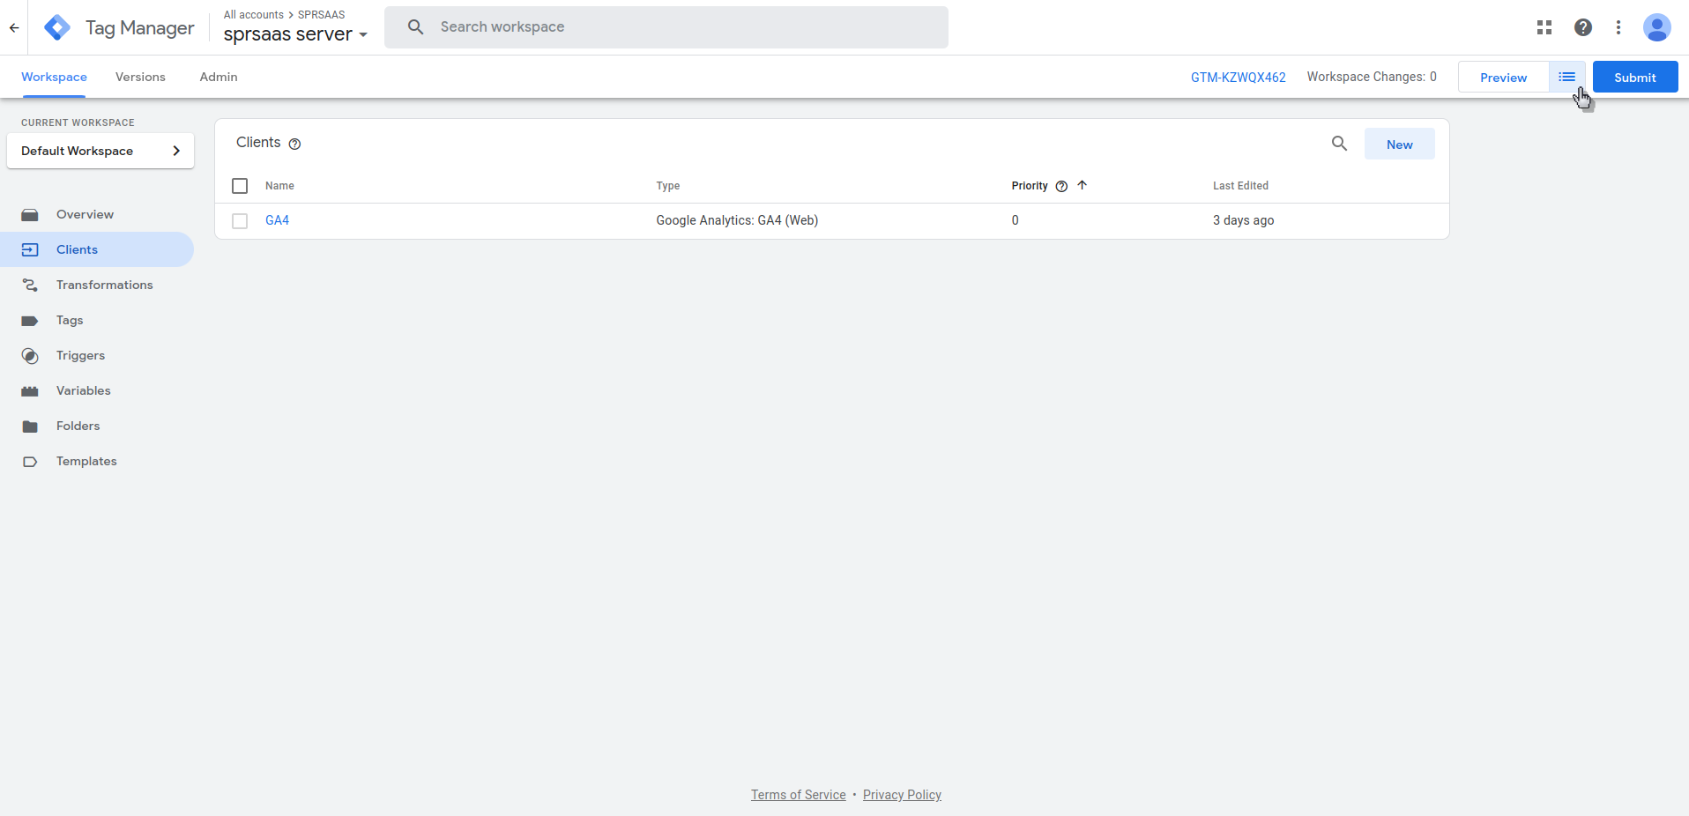Show help for Clients heading
1689x816 pixels.
(x=295, y=144)
